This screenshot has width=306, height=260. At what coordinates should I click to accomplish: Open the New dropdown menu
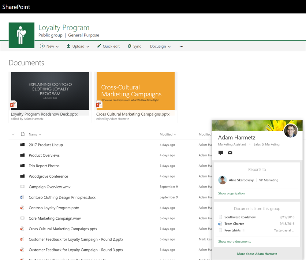pyautogui.click(x=50, y=46)
